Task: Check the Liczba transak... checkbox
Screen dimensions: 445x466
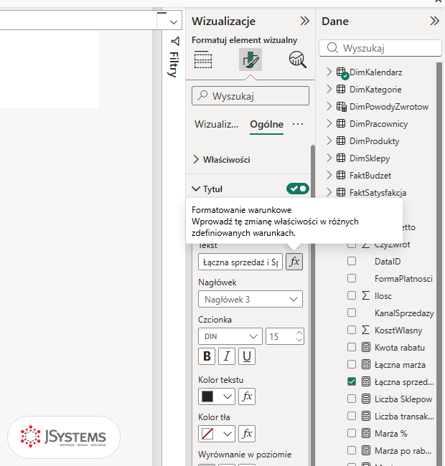Action: click(352, 416)
